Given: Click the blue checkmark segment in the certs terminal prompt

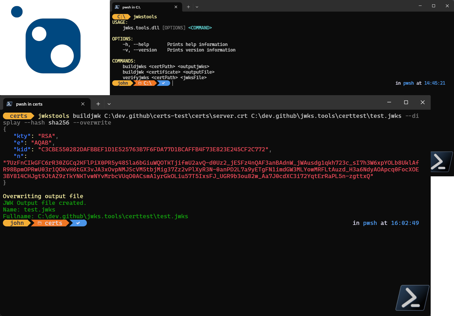Looking at the screenshot, I should pyautogui.click(x=78, y=223).
